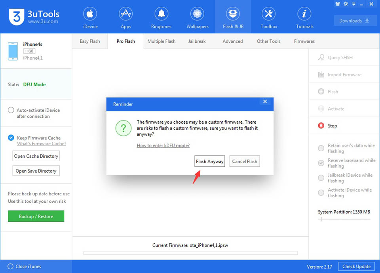
Task: Click the System Partition slider handle
Action: pos(321,219)
